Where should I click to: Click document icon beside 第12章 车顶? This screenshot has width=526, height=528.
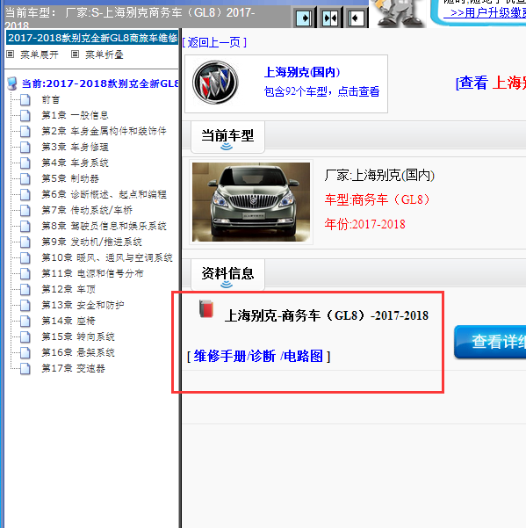click(x=25, y=290)
